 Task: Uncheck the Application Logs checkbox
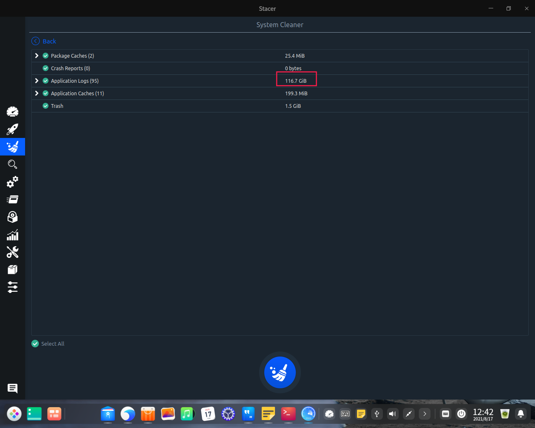(x=46, y=81)
